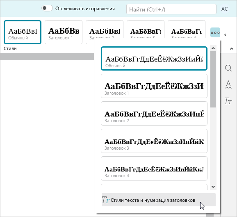Click the style list scroll up arrow
Image resolution: width=237 pixels, height=217 pixels.
213,48
